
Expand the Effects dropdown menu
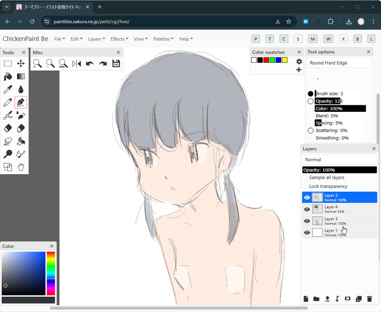coord(119,39)
